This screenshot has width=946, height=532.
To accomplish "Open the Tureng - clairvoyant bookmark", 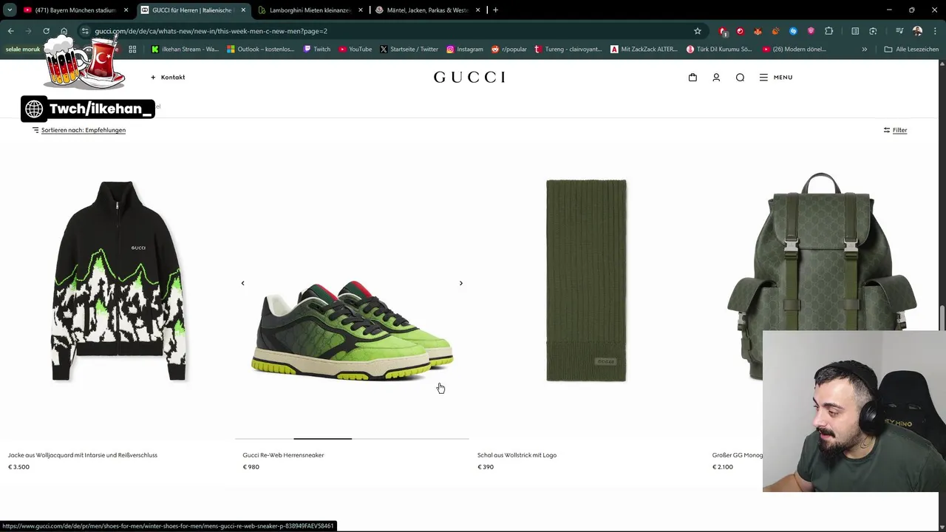I will point(568,50).
